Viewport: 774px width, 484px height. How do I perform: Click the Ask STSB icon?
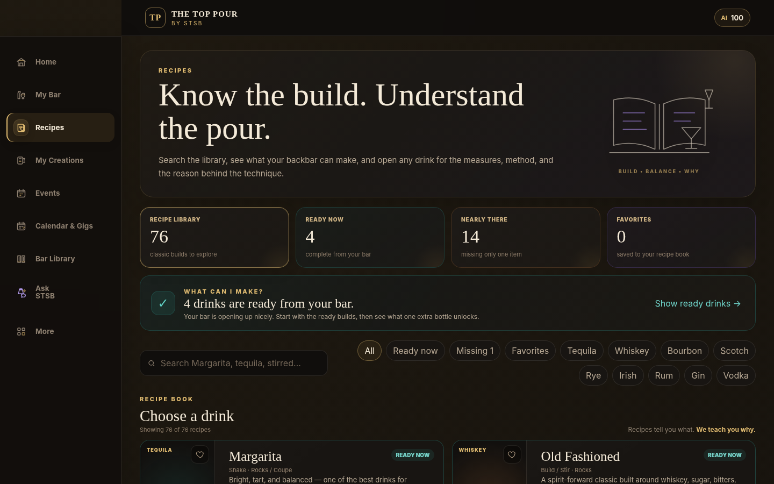click(21, 293)
